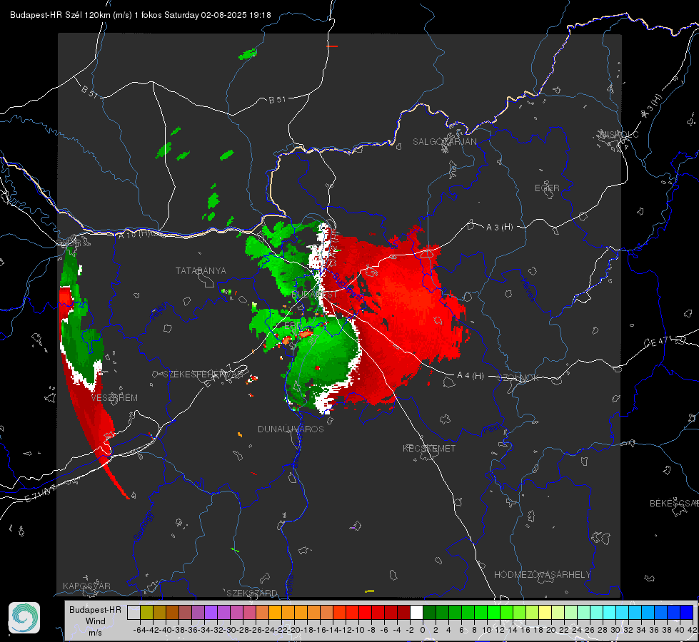Screen dimensions: 699x642
Task: Click the BUDAPEST city label
Action: coord(315,295)
